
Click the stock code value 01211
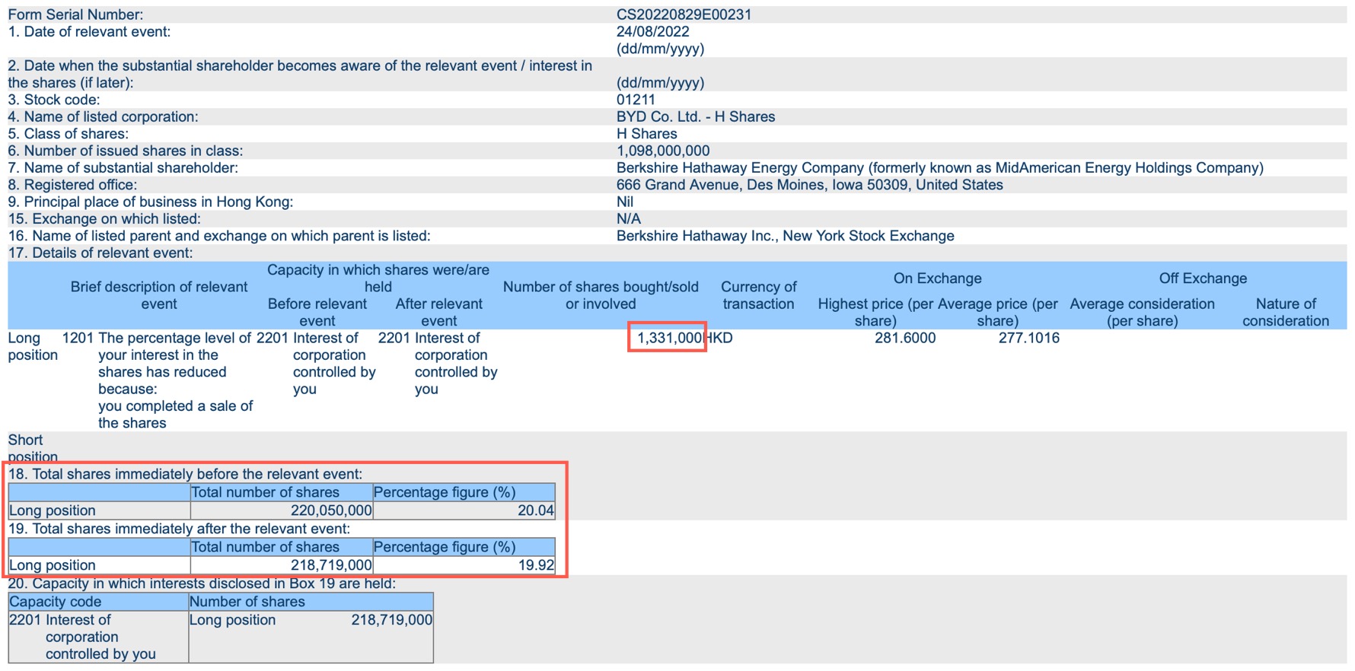636,100
